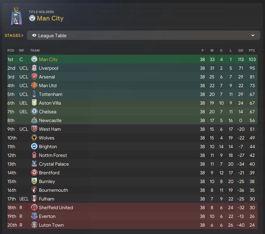Click the Man City crest beside title holders
265x234 pixels.
click(32, 18)
